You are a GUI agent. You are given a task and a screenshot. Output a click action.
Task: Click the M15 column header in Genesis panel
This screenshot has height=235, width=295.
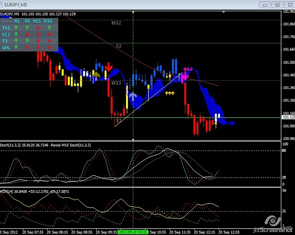point(37,21)
